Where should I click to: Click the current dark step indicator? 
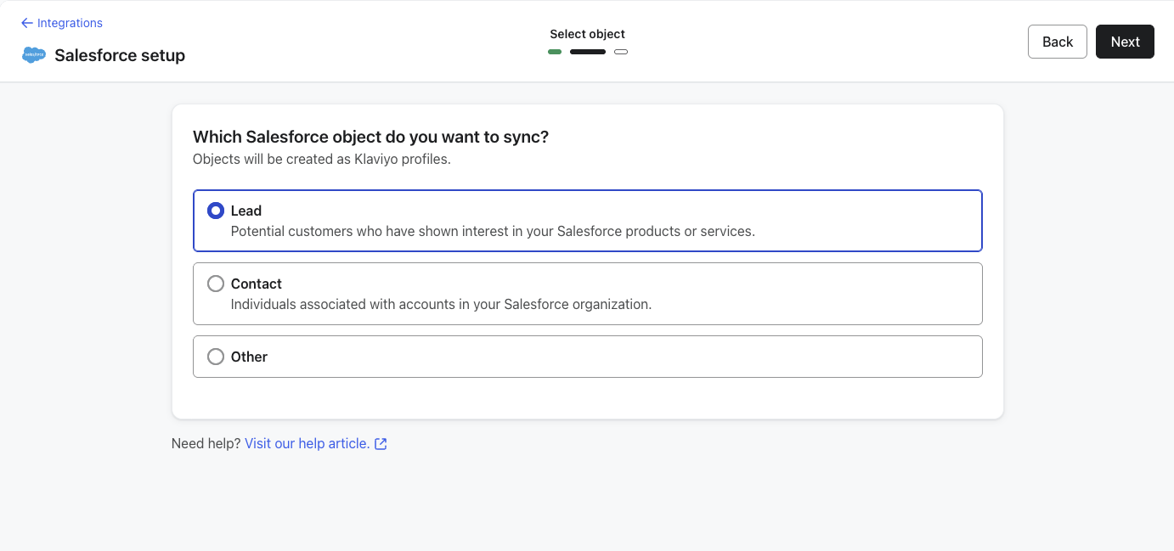(x=588, y=52)
